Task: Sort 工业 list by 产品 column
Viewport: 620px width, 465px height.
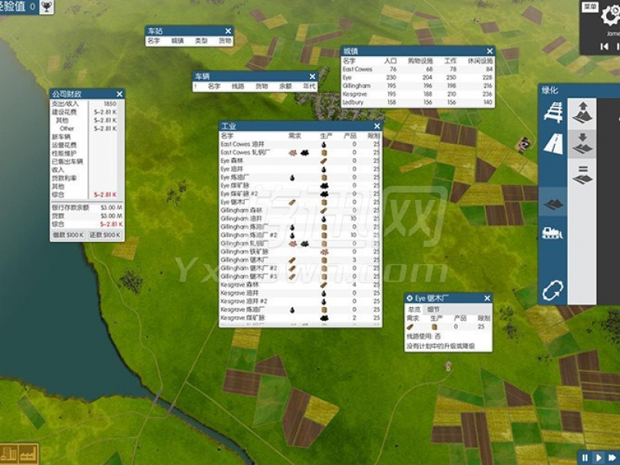Action: (350, 136)
